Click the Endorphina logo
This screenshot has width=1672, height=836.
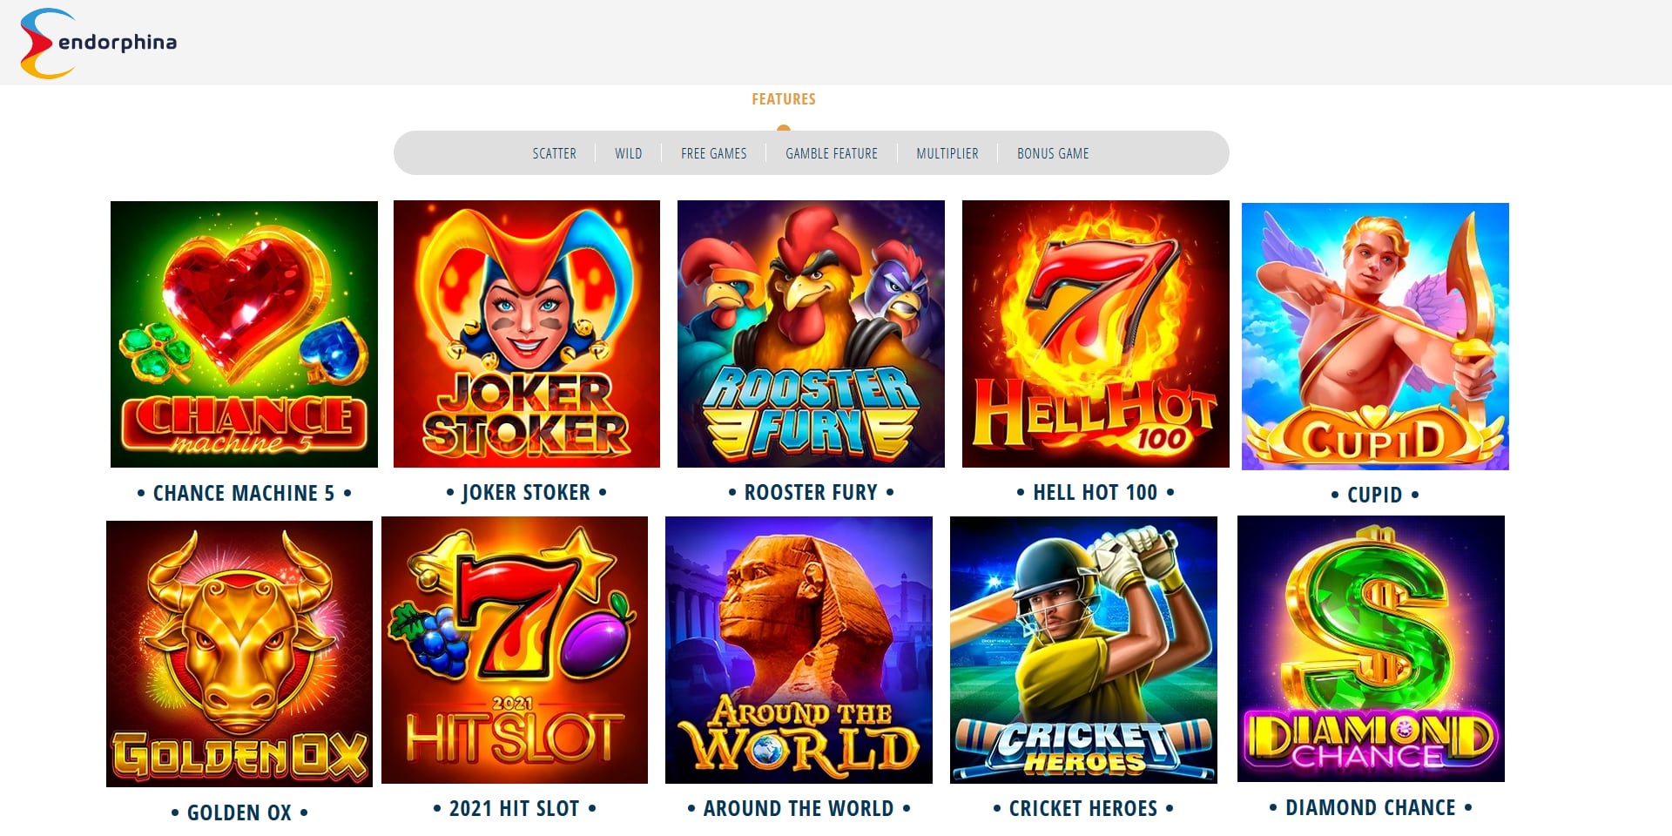[98, 43]
